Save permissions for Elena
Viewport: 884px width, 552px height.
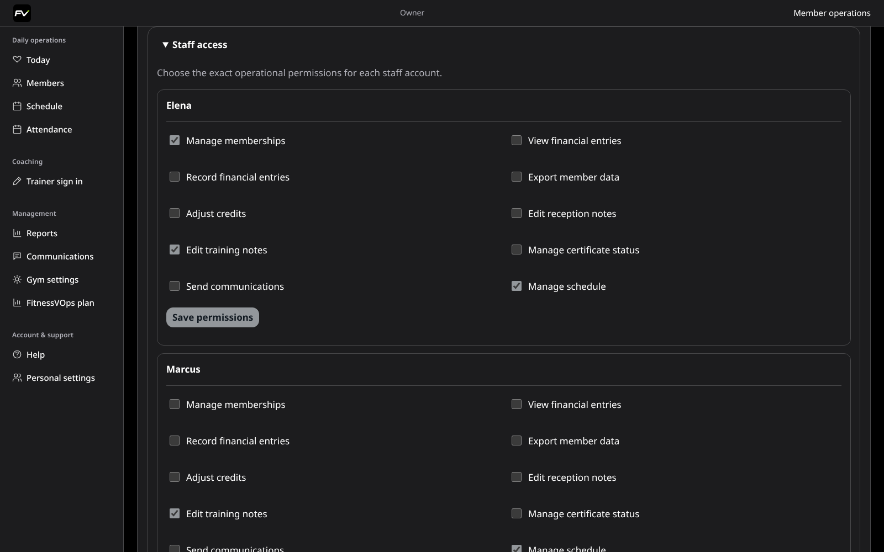tap(213, 317)
